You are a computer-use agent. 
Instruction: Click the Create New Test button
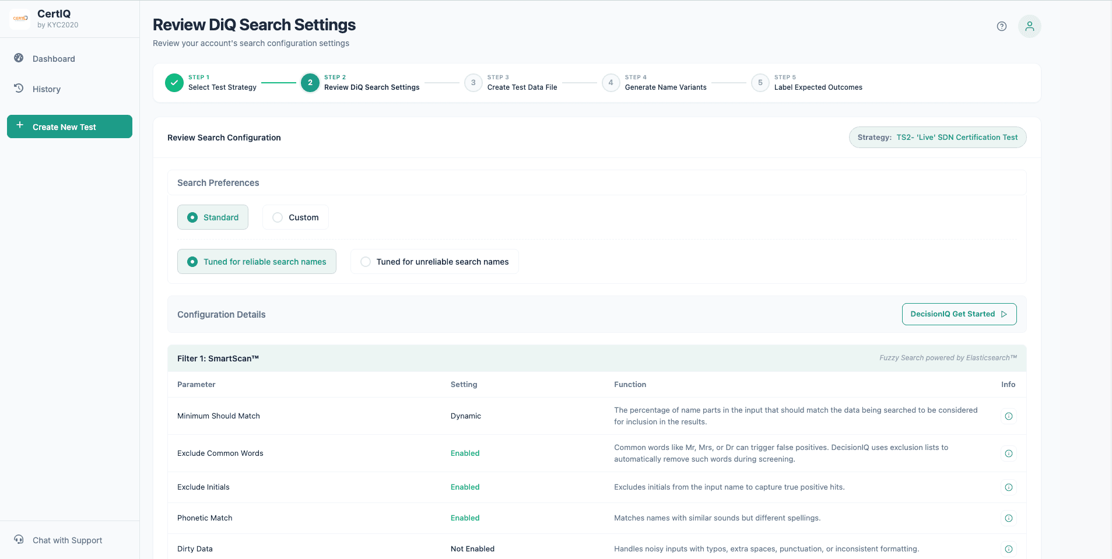(69, 126)
